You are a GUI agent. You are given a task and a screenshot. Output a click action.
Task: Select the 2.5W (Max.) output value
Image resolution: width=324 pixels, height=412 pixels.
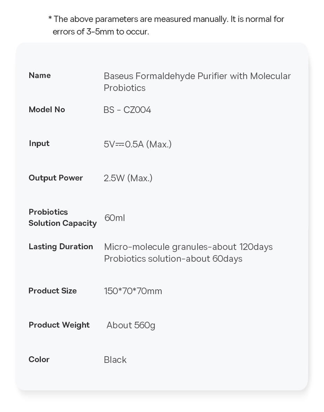pos(128,178)
